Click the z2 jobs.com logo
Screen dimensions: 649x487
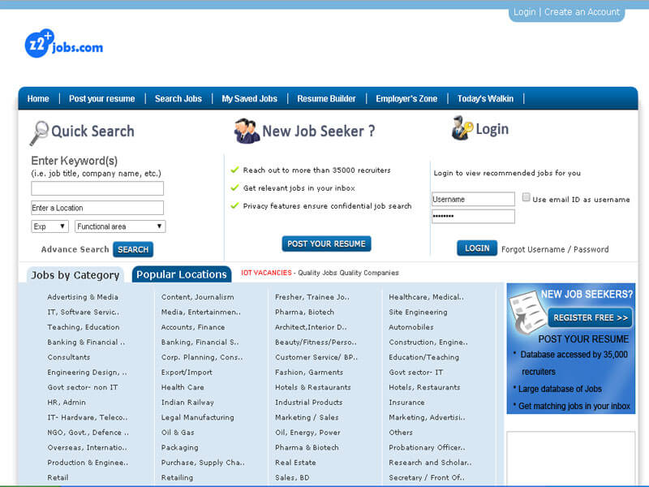click(64, 44)
